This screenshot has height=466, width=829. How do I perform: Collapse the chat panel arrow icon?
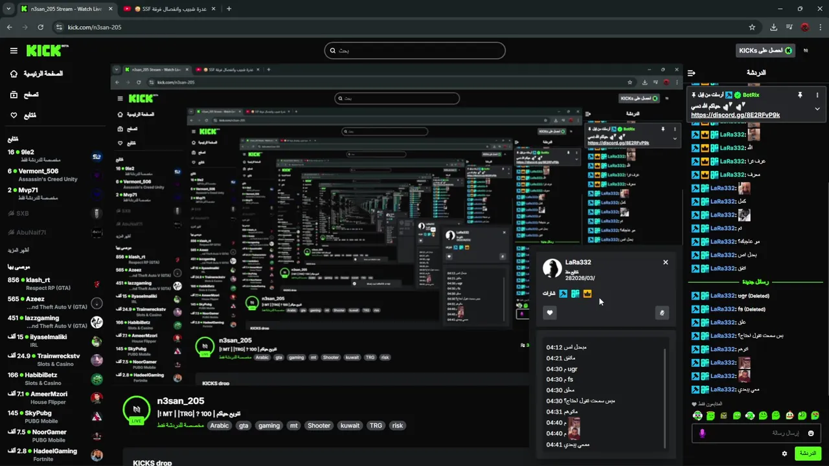pyautogui.click(x=691, y=73)
